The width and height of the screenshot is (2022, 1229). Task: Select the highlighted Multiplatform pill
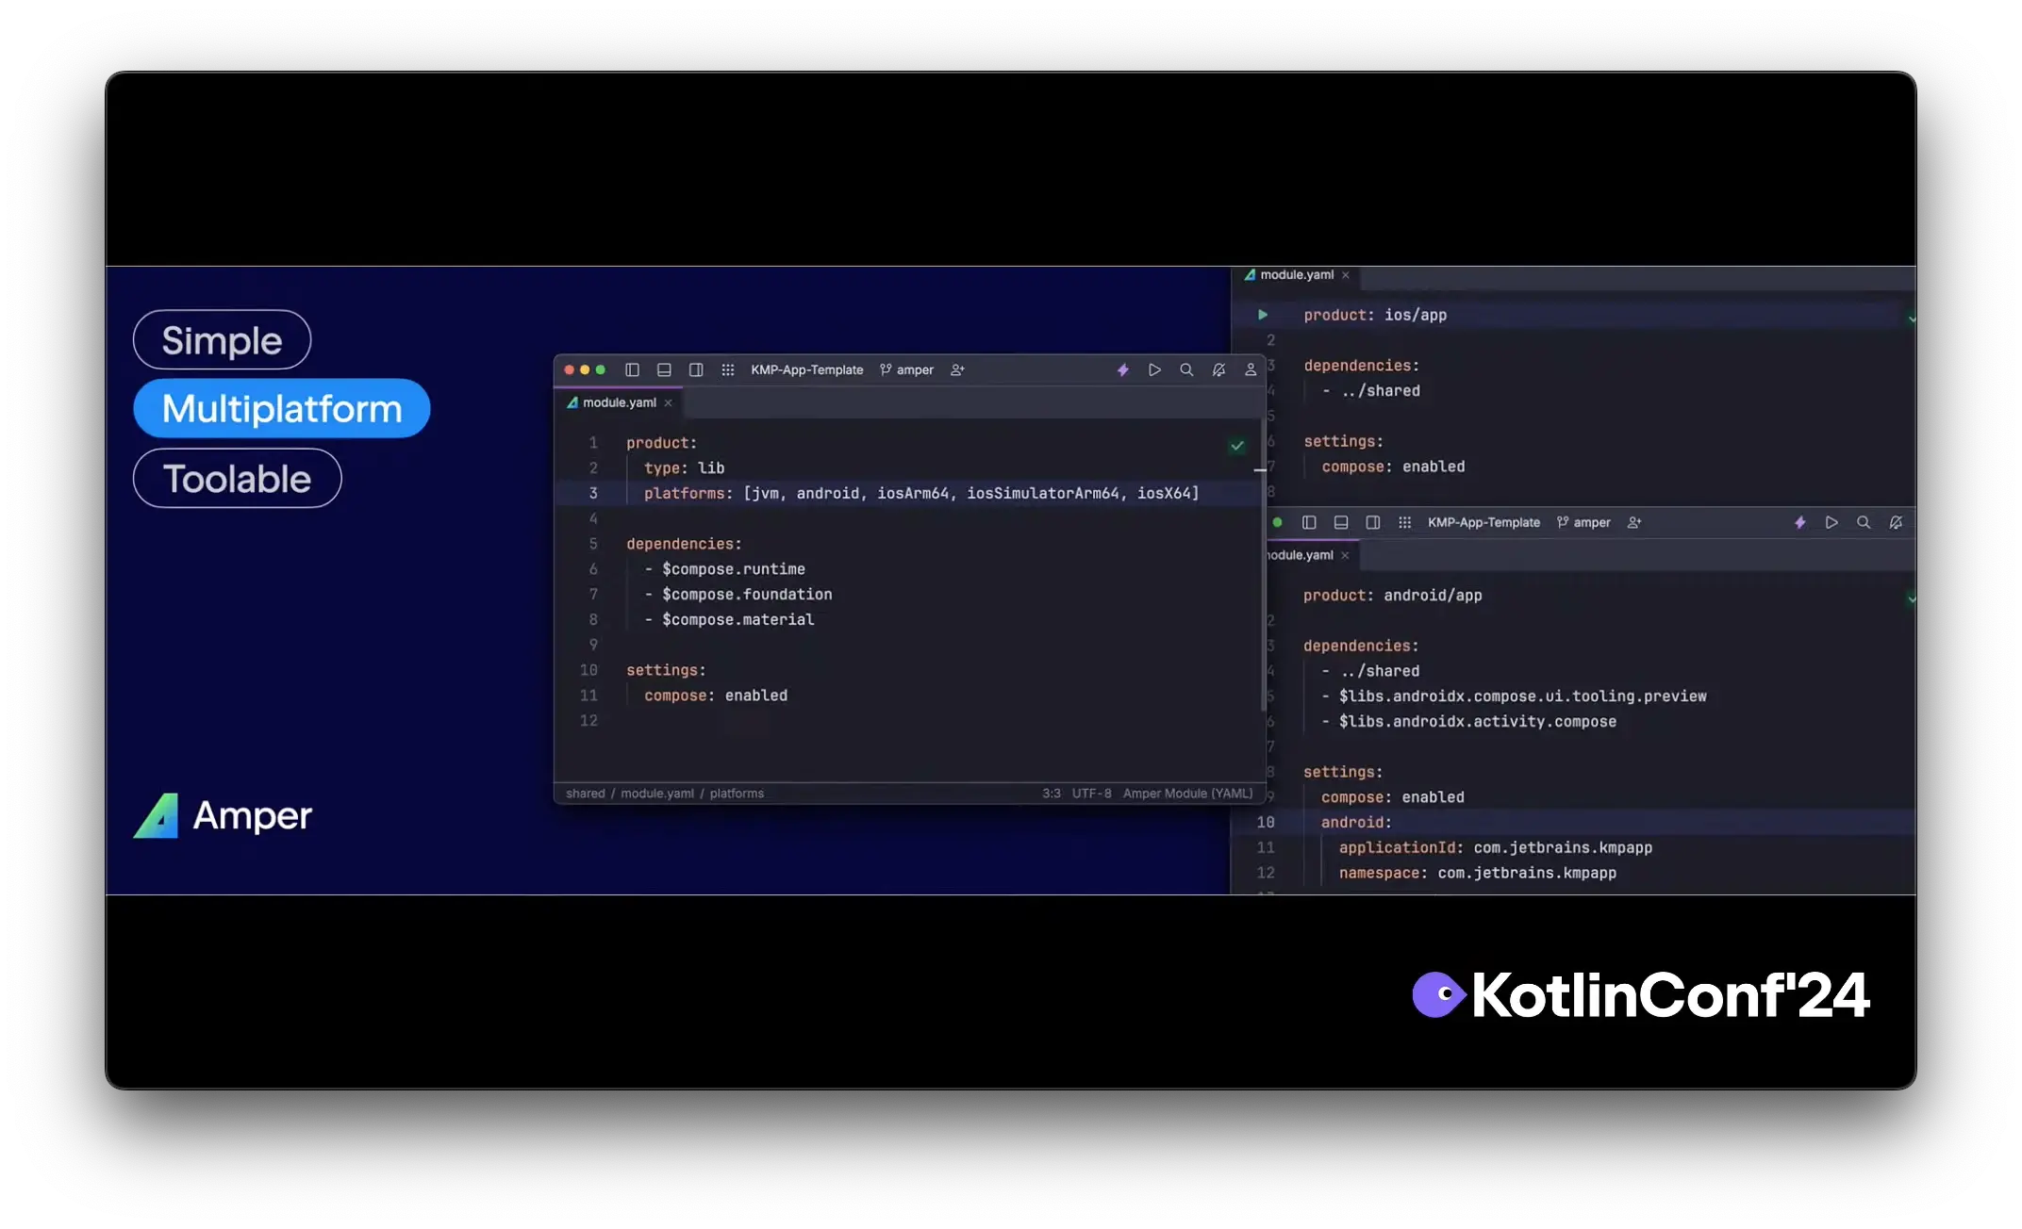[x=282, y=408]
